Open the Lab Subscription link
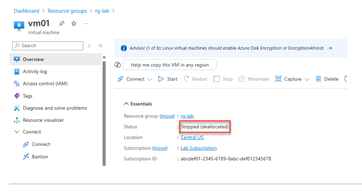Screen dimensions: 362x195 pyautogui.click(x=198, y=148)
